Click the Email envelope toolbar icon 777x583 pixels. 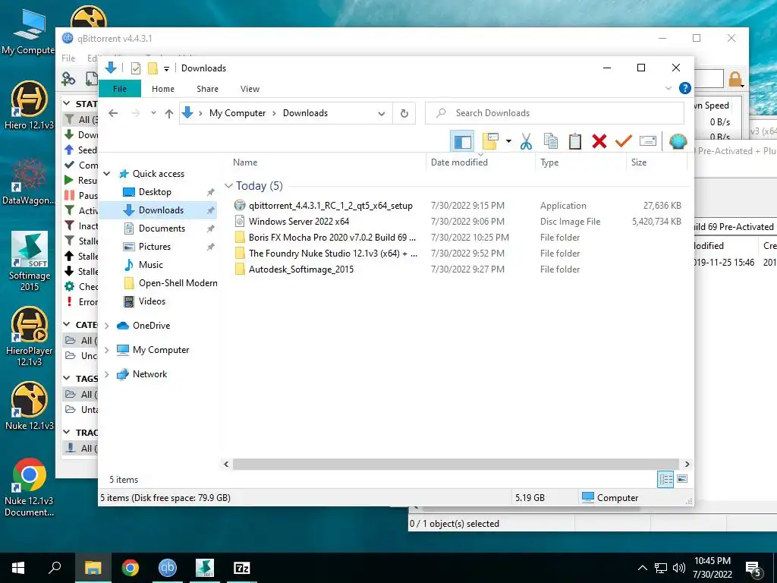648,142
